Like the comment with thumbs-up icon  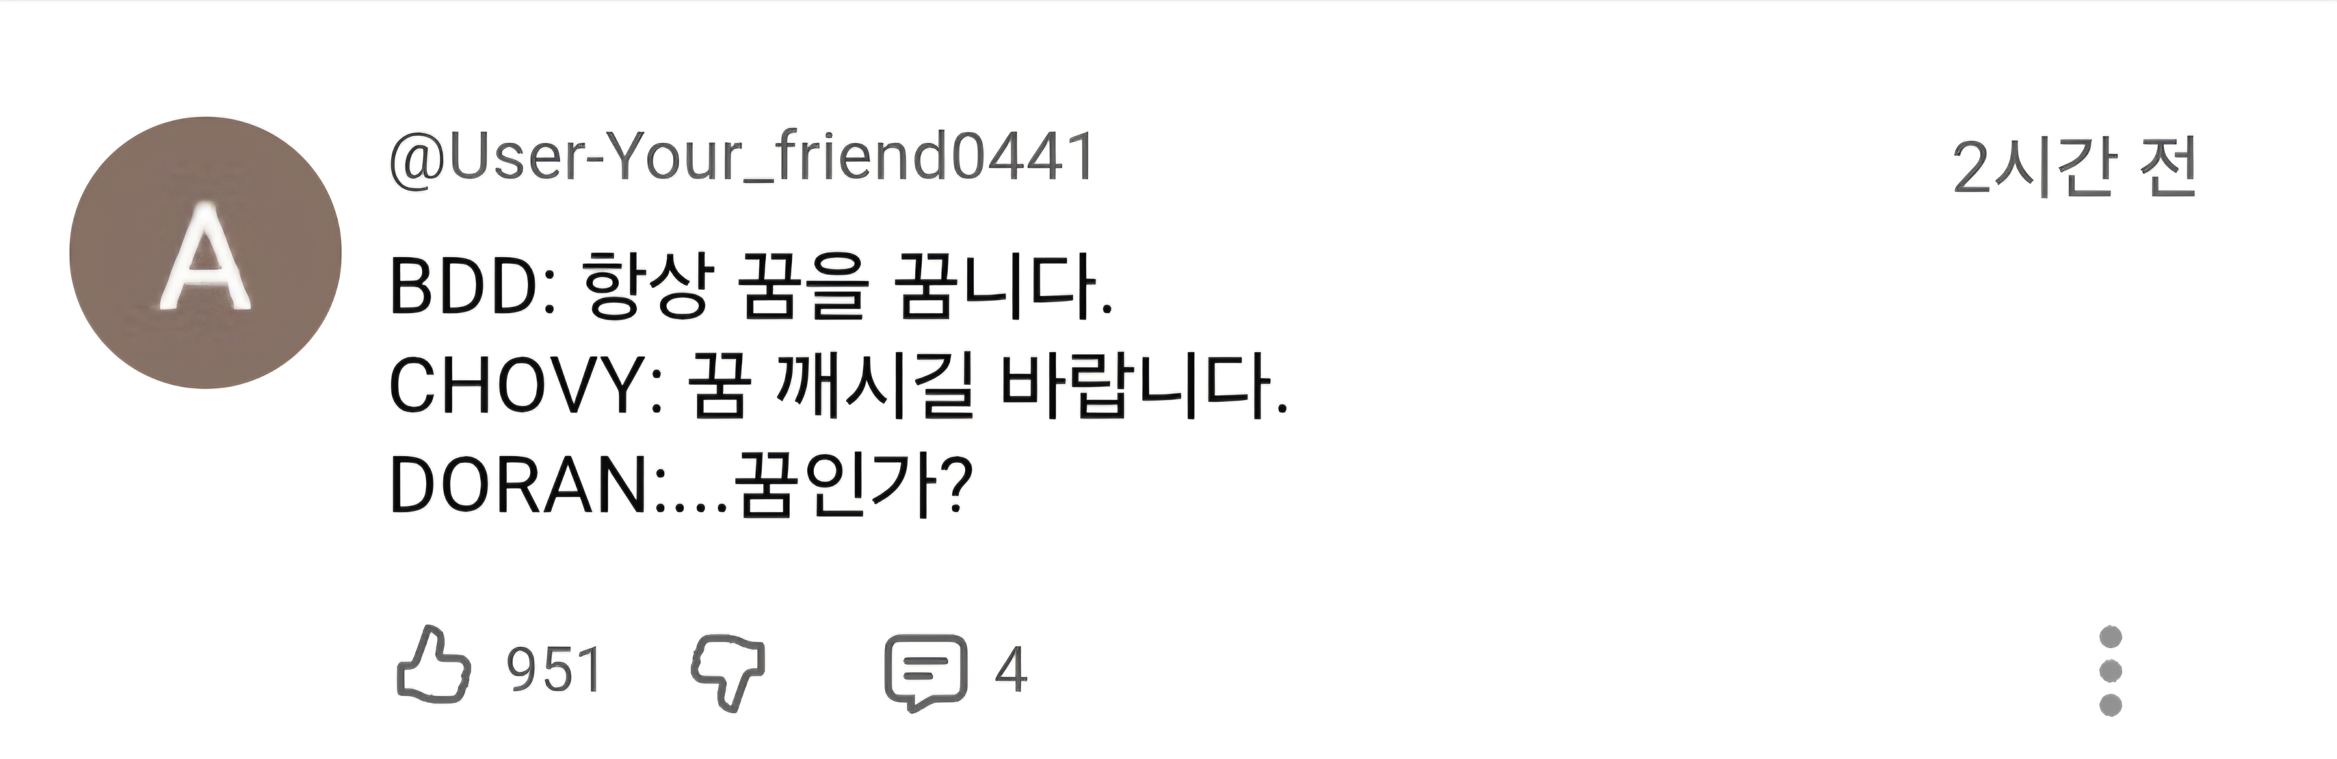[x=434, y=668]
